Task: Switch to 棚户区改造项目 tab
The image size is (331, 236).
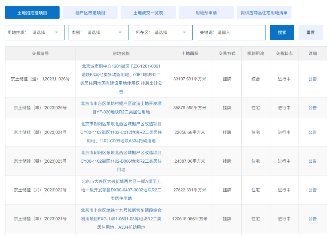Action: 90,13
